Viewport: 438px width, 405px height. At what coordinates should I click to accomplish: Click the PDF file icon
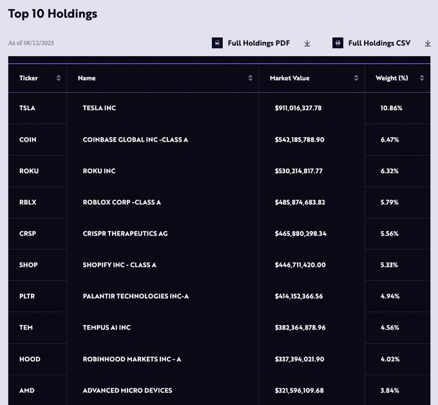[x=217, y=43]
